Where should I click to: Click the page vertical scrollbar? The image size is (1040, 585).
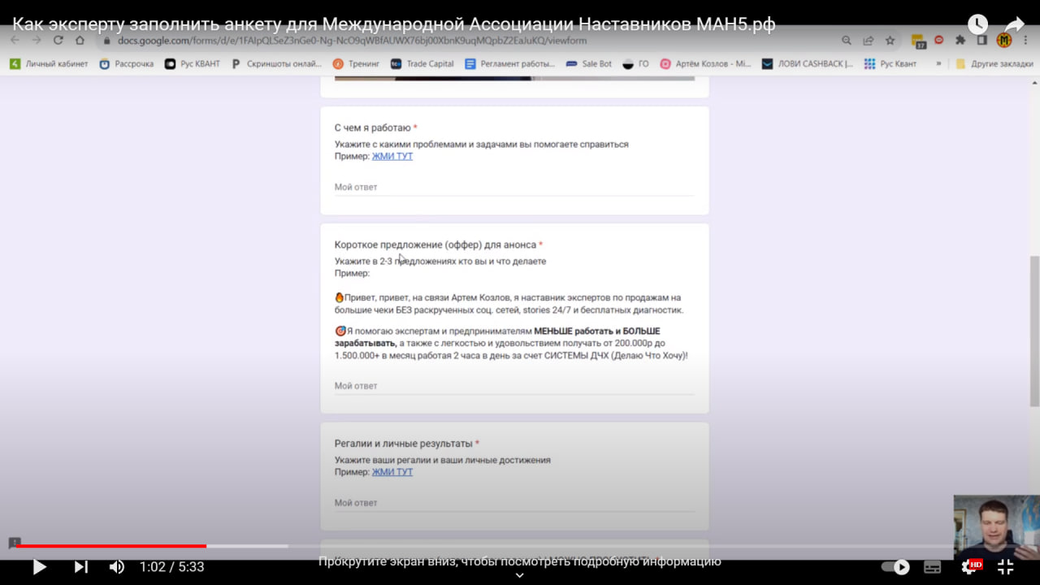coord(1034,331)
